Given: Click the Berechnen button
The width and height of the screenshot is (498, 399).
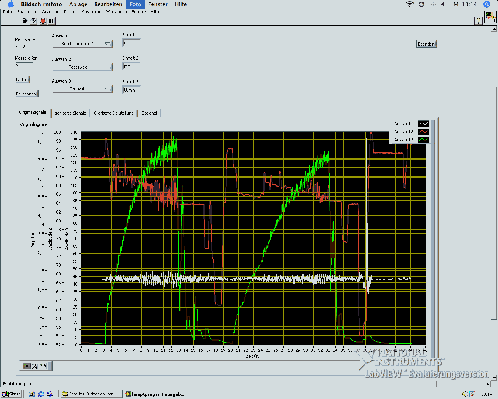Looking at the screenshot, I should tap(26, 94).
